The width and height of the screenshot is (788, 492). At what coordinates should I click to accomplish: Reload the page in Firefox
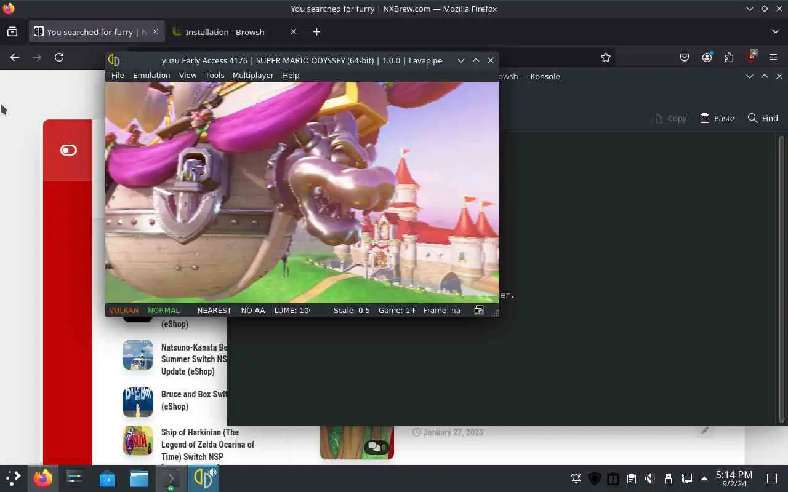click(x=59, y=57)
